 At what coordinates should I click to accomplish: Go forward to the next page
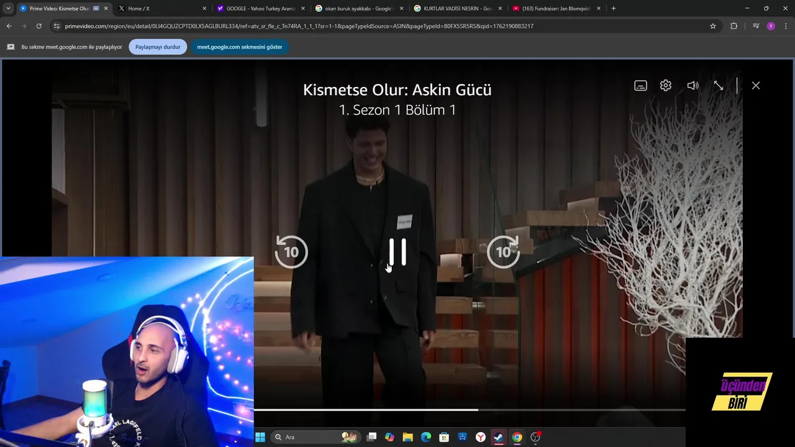pyautogui.click(x=24, y=26)
